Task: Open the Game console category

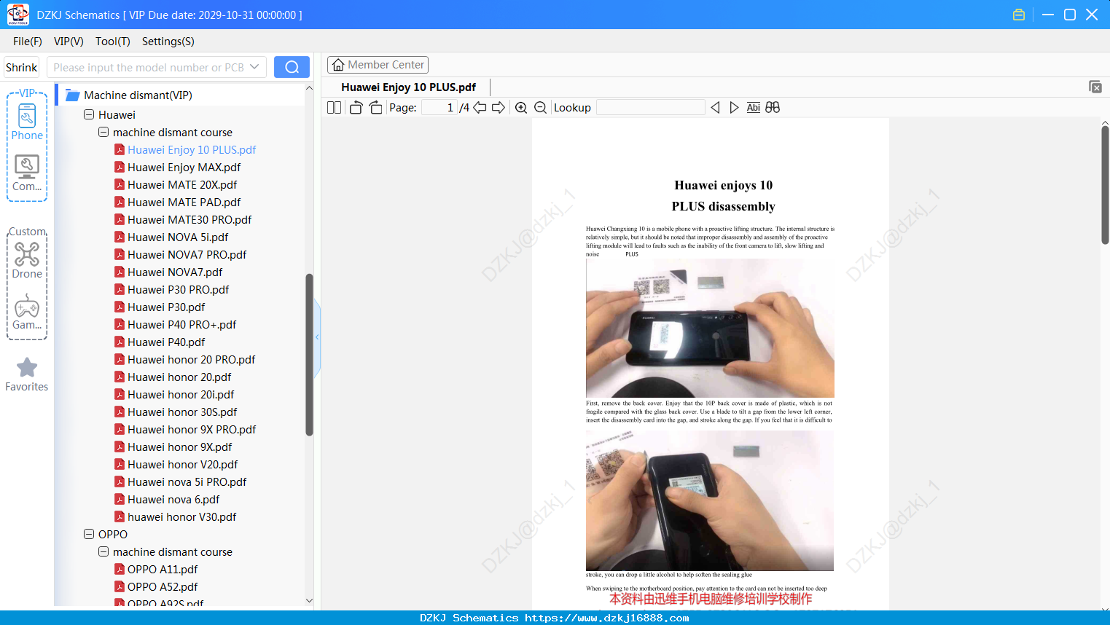Action: pos(27,312)
